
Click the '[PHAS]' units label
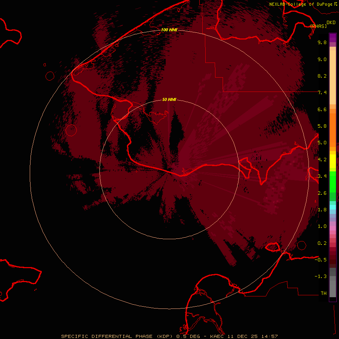point(318,26)
